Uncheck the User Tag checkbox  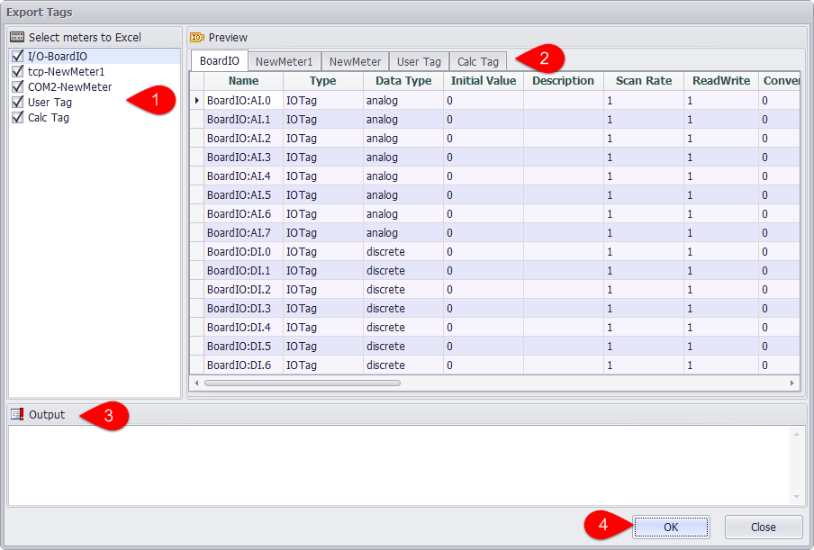pos(18,103)
